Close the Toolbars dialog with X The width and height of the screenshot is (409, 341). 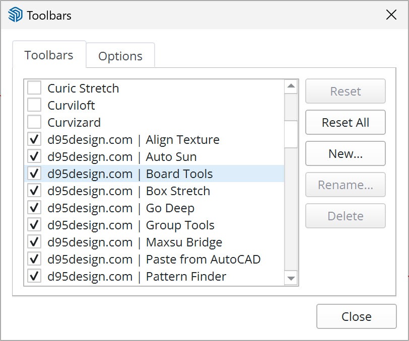coord(391,15)
